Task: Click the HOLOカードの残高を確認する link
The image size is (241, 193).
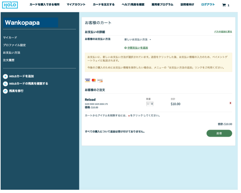Action: [x=29, y=84]
